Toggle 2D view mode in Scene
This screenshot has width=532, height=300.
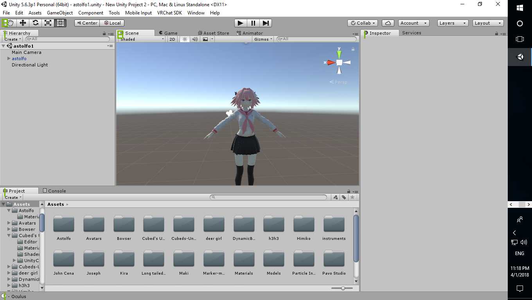point(172,39)
